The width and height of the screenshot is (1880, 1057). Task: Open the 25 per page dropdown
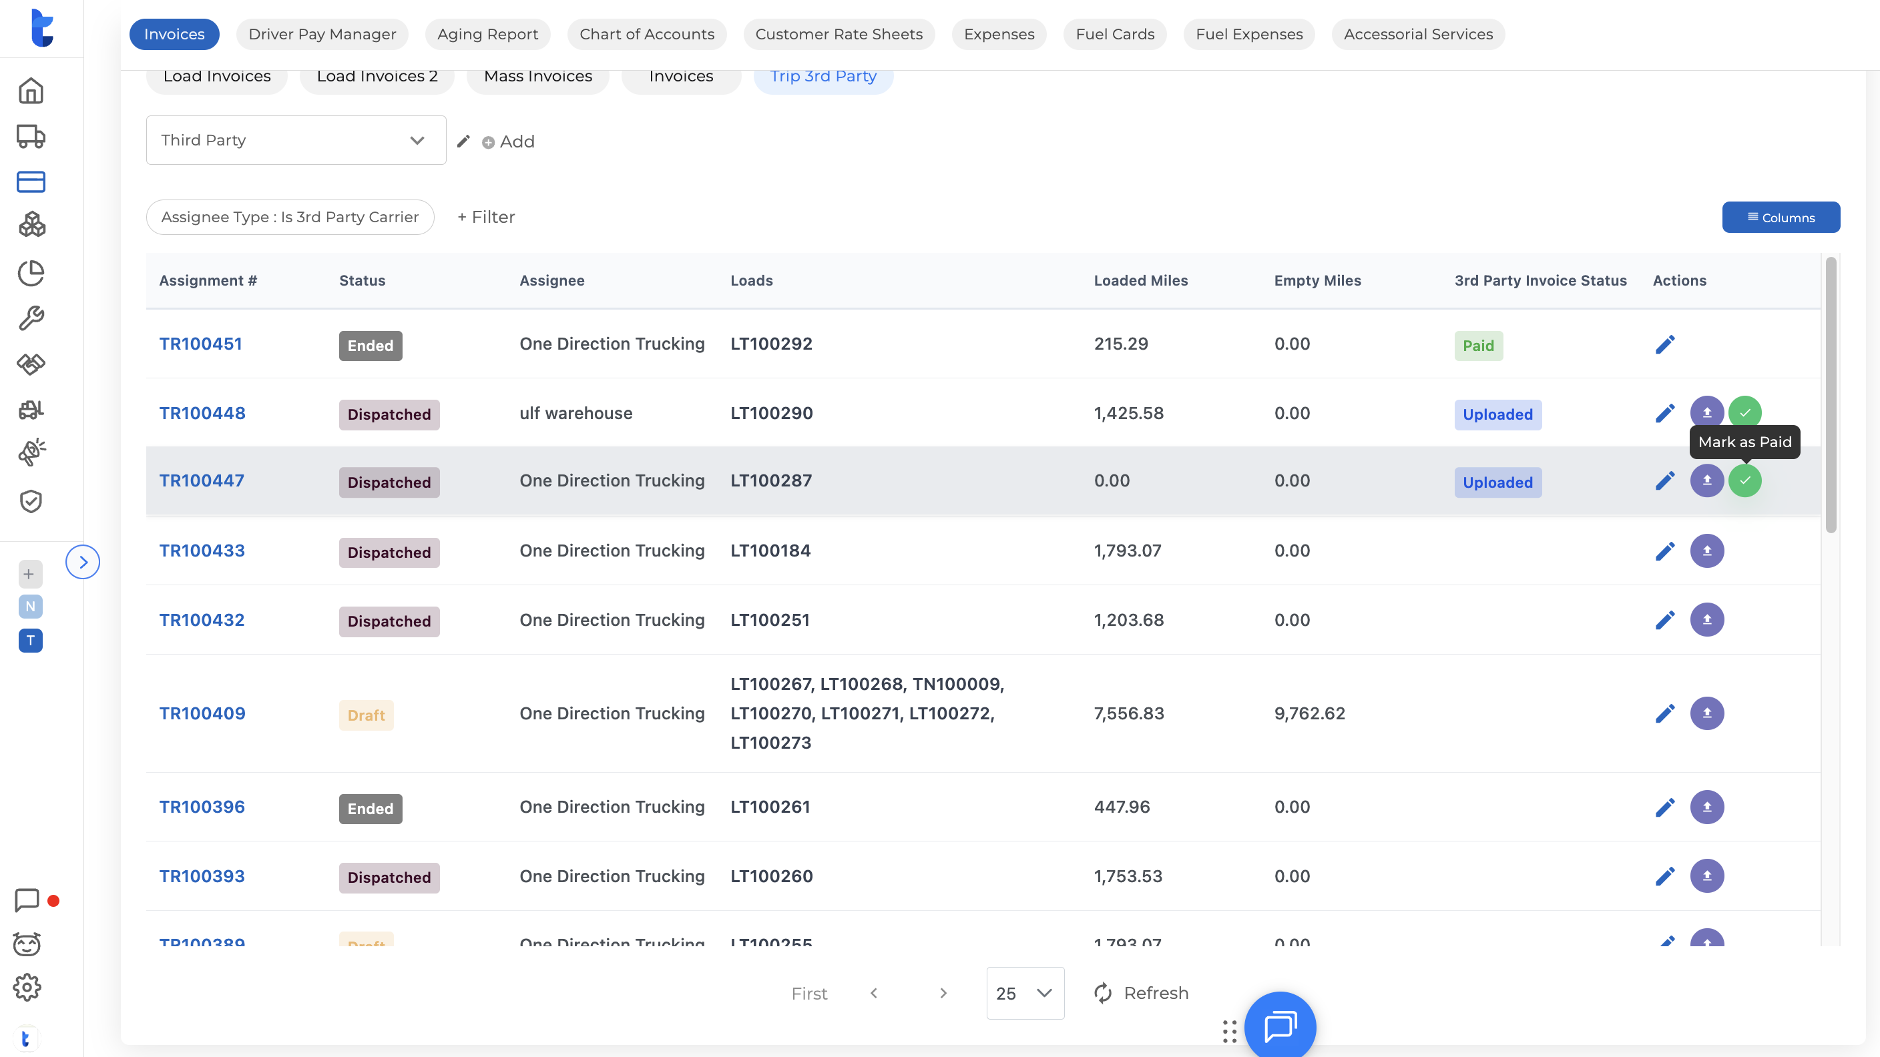pos(1025,993)
